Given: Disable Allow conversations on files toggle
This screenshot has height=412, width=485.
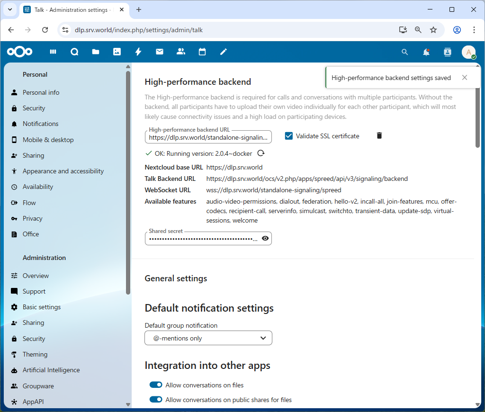Looking at the screenshot, I should tap(156, 385).
